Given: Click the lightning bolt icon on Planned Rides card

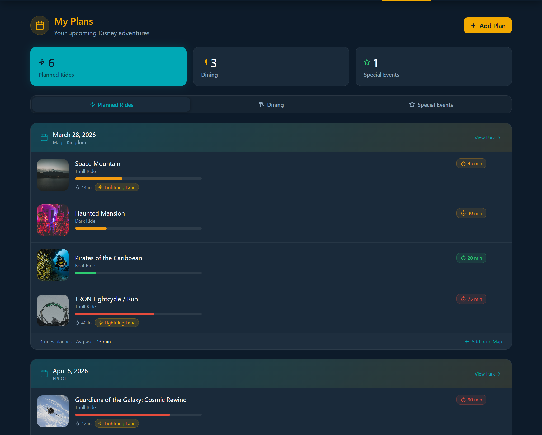Looking at the screenshot, I should click(x=42, y=62).
